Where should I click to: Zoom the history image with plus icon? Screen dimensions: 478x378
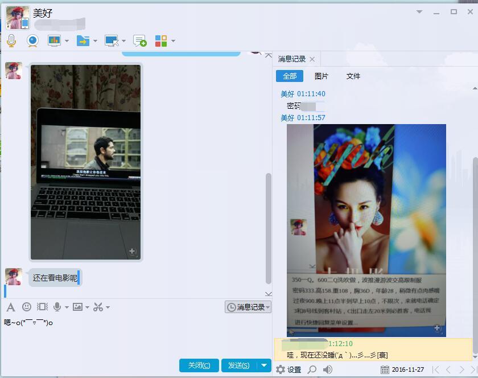point(437,328)
